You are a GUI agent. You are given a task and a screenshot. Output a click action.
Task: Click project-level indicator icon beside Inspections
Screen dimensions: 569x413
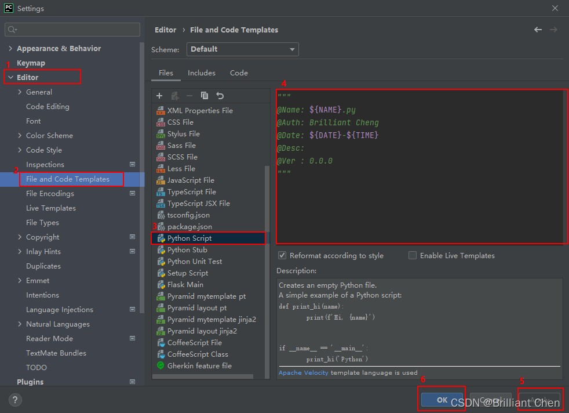click(133, 164)
